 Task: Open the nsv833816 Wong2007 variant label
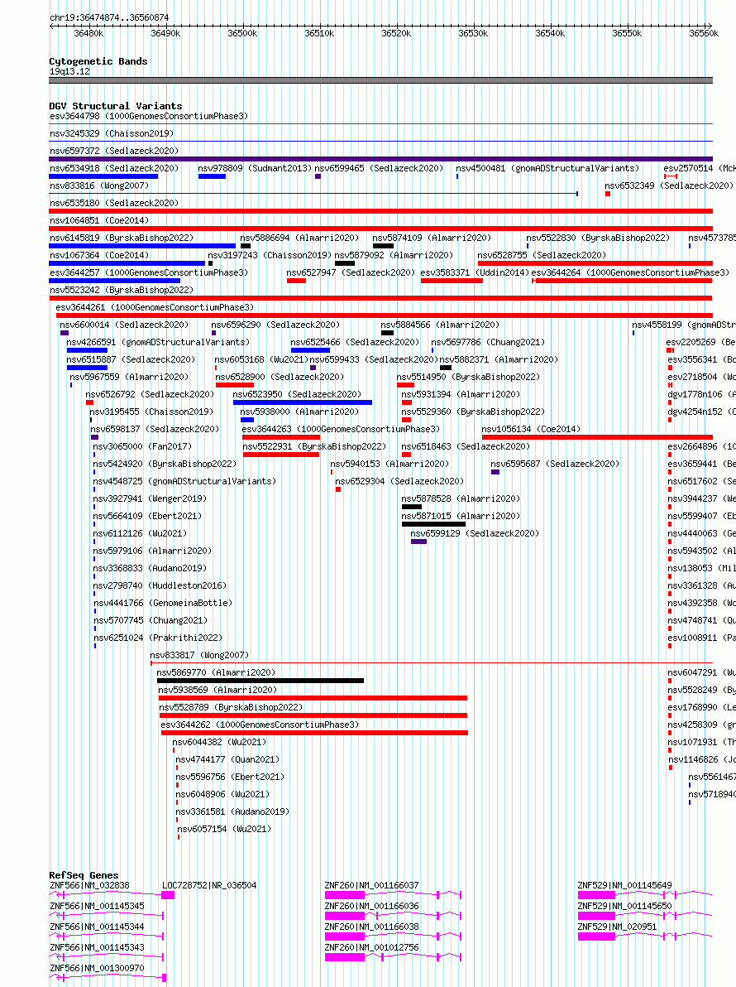tap(99, 185)
